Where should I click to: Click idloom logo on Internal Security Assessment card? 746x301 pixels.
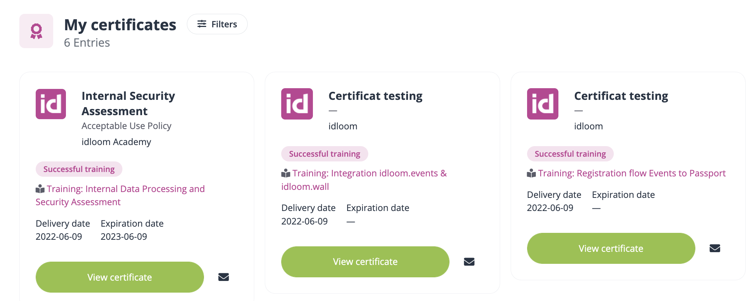click(51, 104)
